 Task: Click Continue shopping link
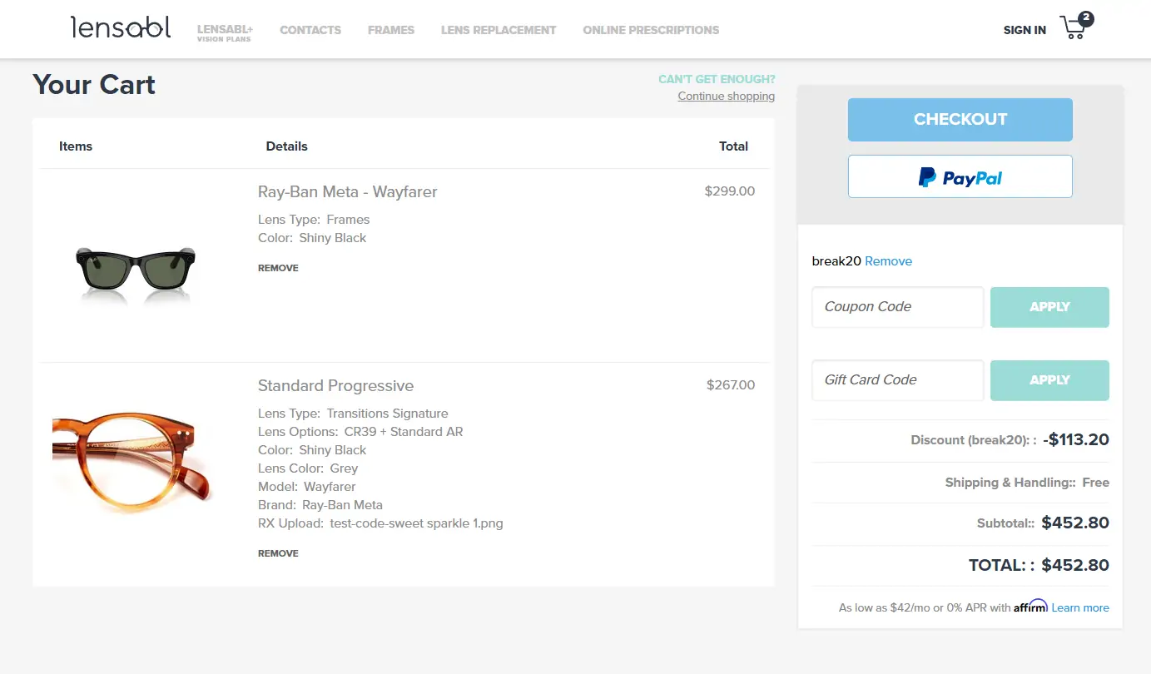tap(727, 96)
